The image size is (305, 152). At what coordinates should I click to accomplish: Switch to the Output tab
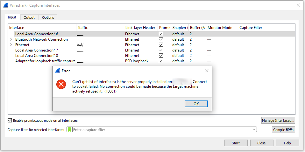click(x=29, y=17)
